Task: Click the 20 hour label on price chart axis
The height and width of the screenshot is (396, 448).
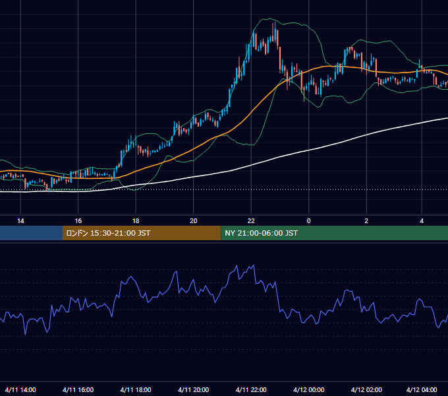Action: click(194, 221)
